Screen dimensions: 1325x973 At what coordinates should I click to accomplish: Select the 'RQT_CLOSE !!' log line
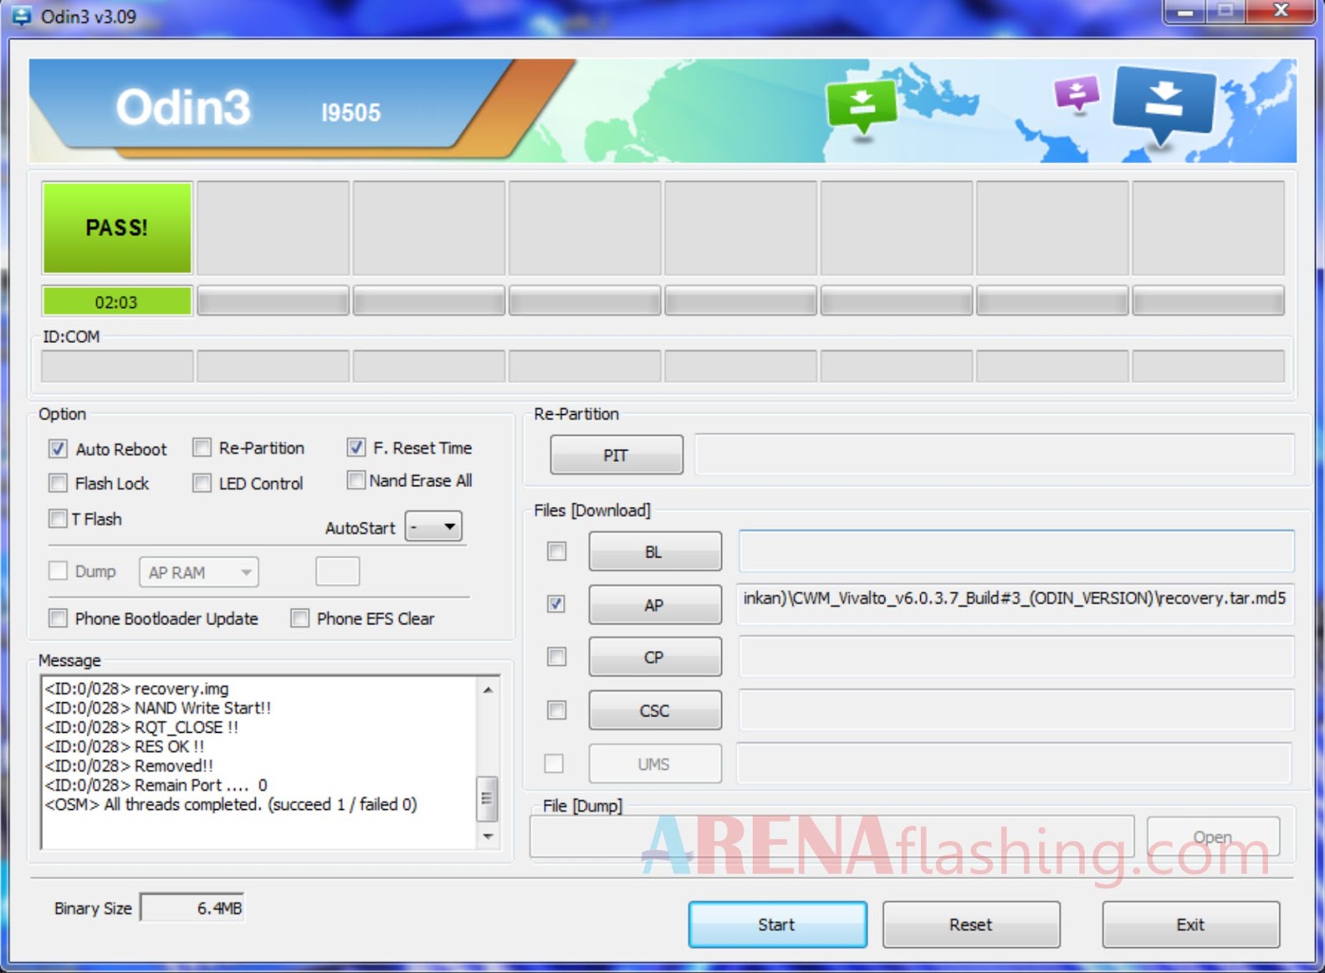[142, 727]
